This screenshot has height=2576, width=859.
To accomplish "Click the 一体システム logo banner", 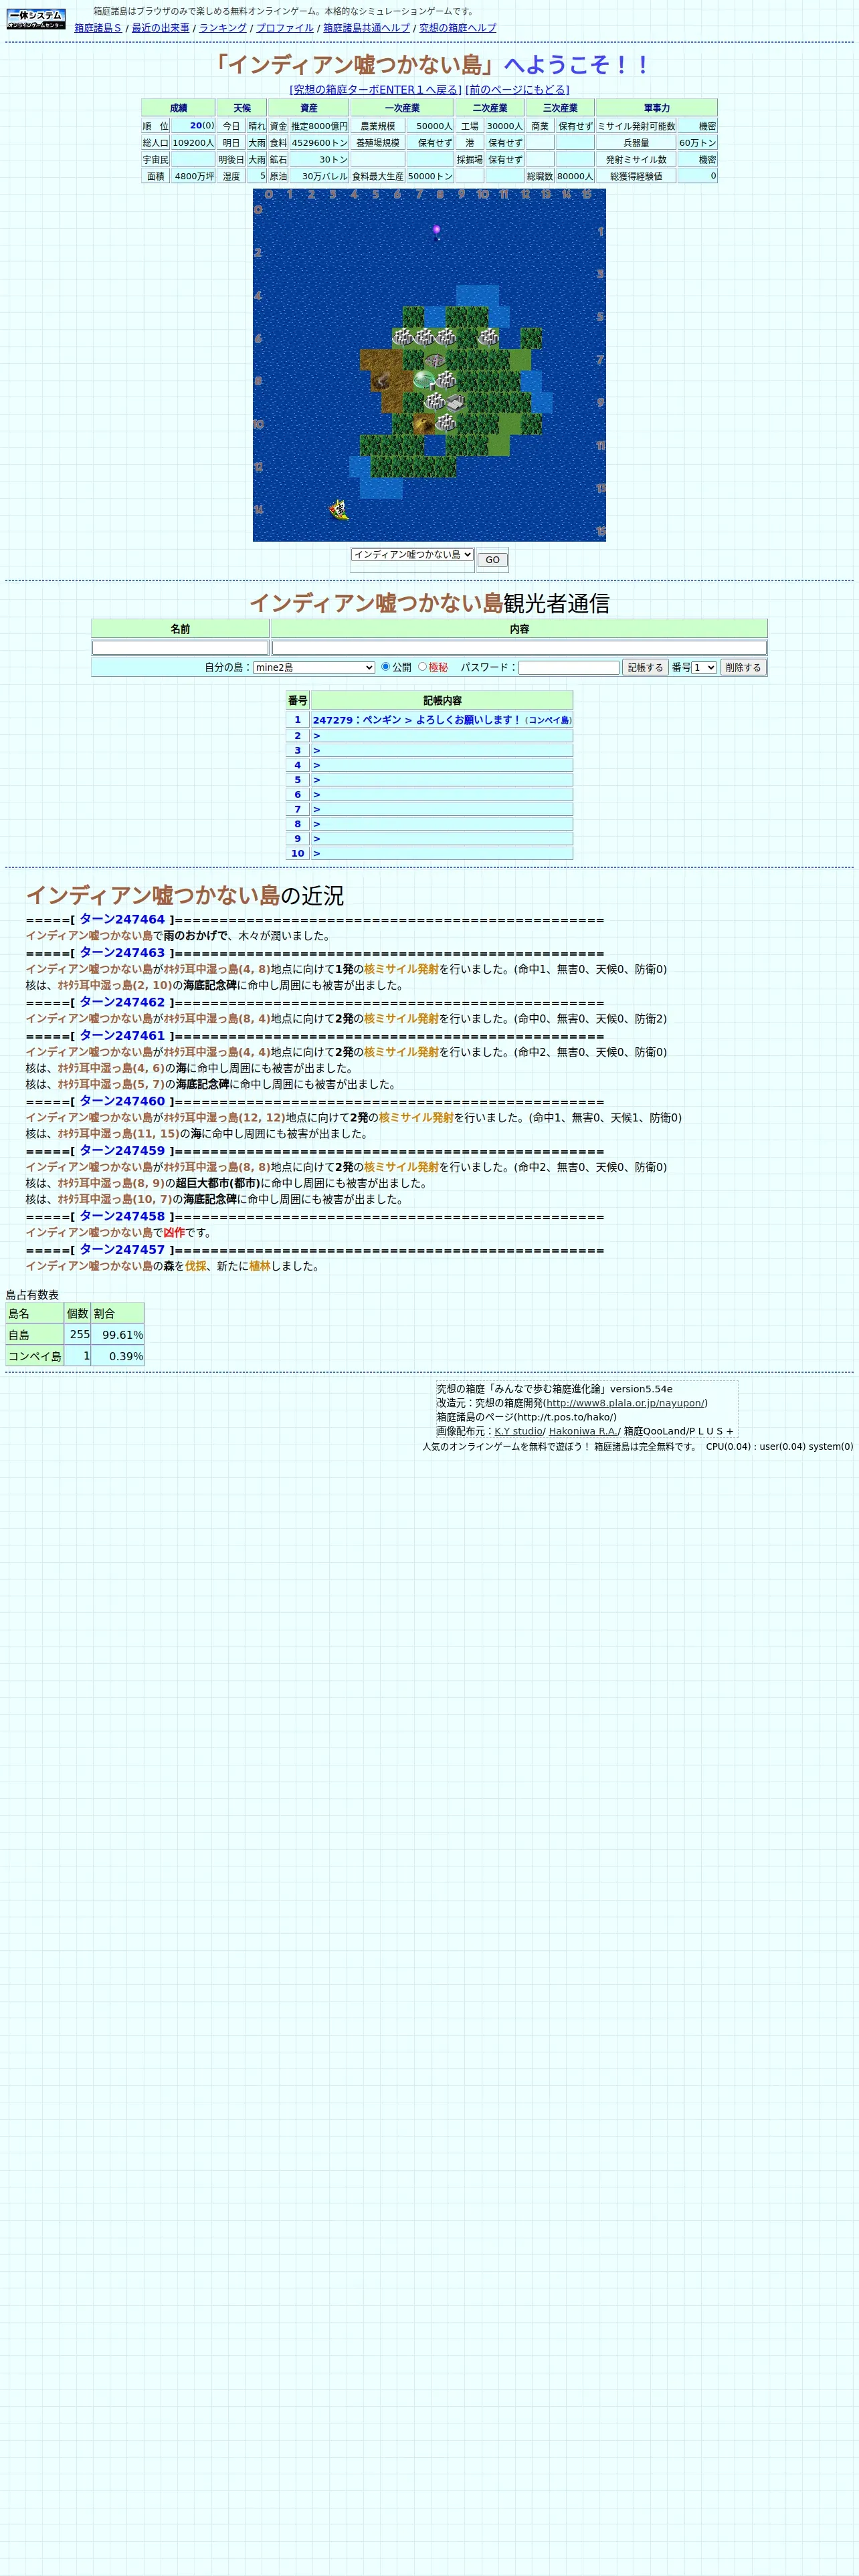I will point(36,19).
